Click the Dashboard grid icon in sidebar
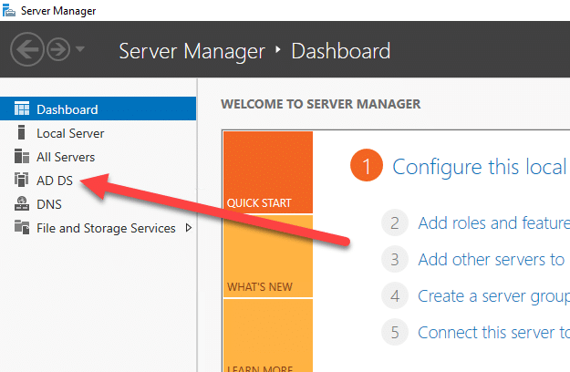Screen dimensions: 570x372 click(x=22, y=108)
